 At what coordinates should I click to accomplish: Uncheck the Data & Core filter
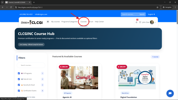pyautogui.click(x=19, y=79)
